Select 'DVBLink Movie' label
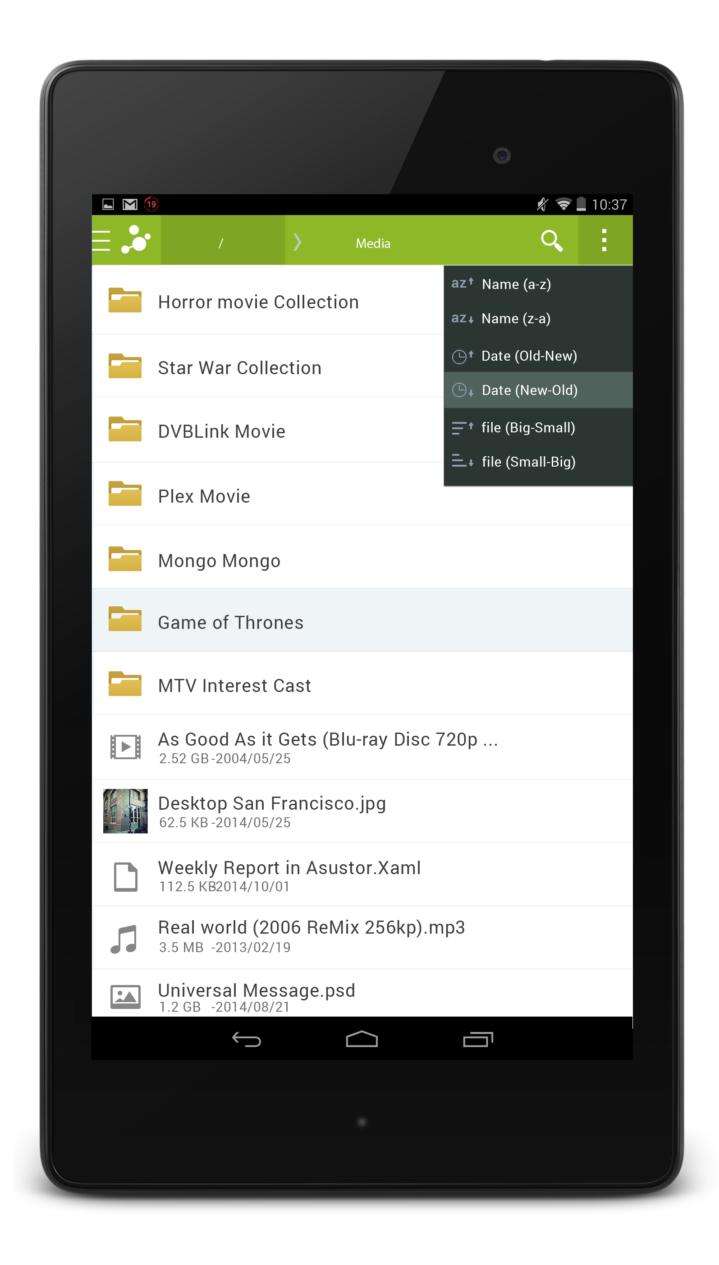 click(x=222, y=431)
